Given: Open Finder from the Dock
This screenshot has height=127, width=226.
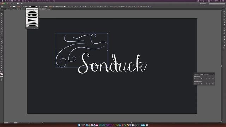Looking at the screenshot, I should click(79, 125).
